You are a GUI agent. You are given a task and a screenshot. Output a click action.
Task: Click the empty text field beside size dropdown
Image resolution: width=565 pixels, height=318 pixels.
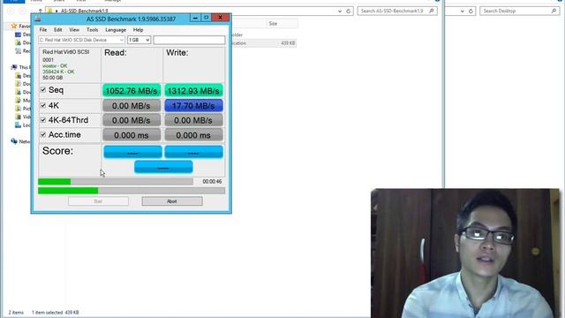click(x=189, y=40)
